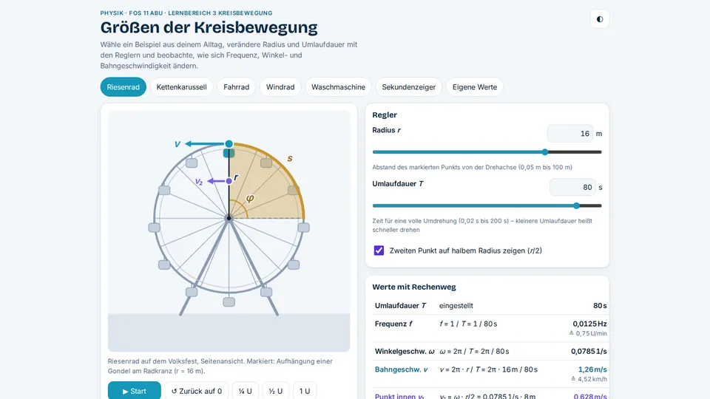This screenshot has width=710, height=399.
Task: Rotate by ¼ U
Action: pos(246,391)
